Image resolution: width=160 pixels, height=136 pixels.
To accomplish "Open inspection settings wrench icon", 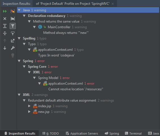I will (13, 48).
